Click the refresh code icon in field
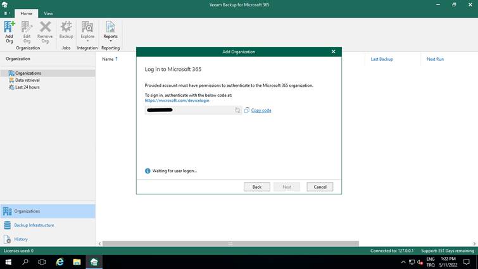 tap(237, 110)
